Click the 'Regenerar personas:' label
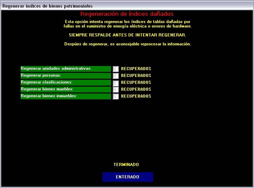Image resolution: width=254 pixels, height=188 pixels. pyautogui.click(x=66, y=76)
